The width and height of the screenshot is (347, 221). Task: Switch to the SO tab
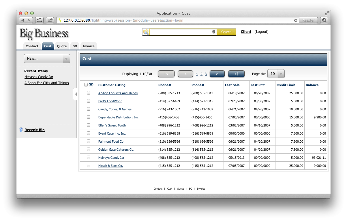click(75, 46)
